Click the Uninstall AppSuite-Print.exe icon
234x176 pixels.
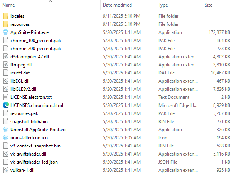point(6,129)
